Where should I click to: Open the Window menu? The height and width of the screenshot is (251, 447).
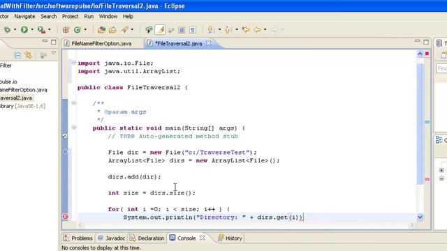[x=108, y=17]
